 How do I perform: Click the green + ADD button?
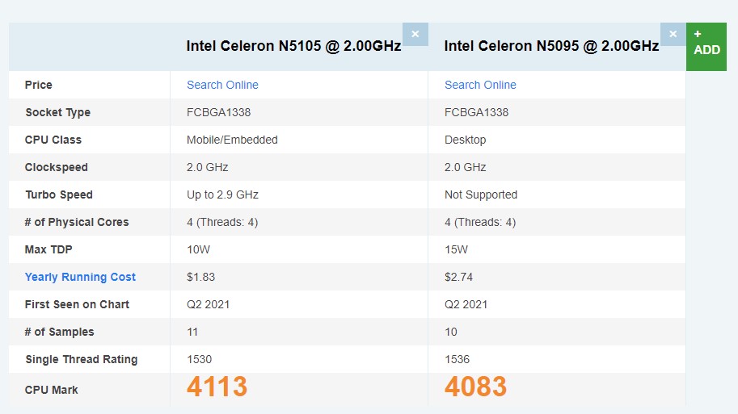(x=706, y=46)
